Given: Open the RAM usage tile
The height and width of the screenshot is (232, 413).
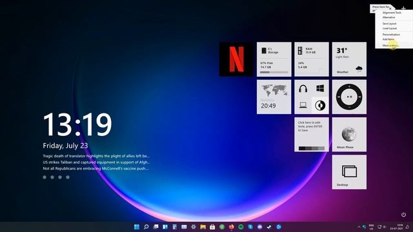Looking at the screenshot, I should (312, 59).
